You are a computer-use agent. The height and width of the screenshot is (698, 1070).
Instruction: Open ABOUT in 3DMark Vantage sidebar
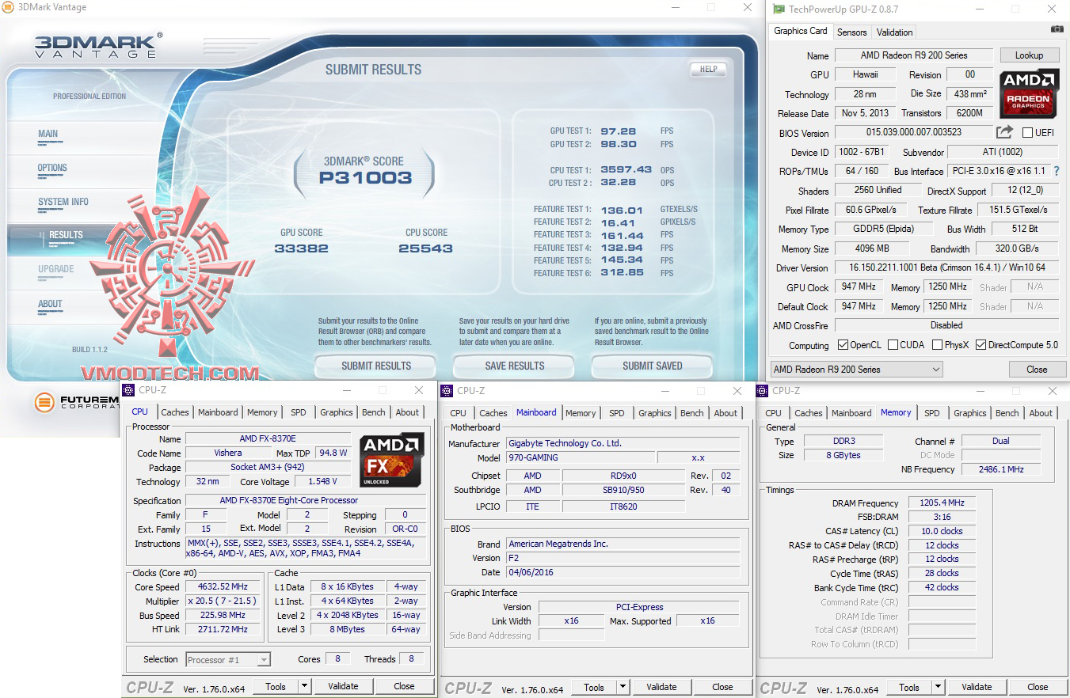pyautogui.click(x=50, y=304)
